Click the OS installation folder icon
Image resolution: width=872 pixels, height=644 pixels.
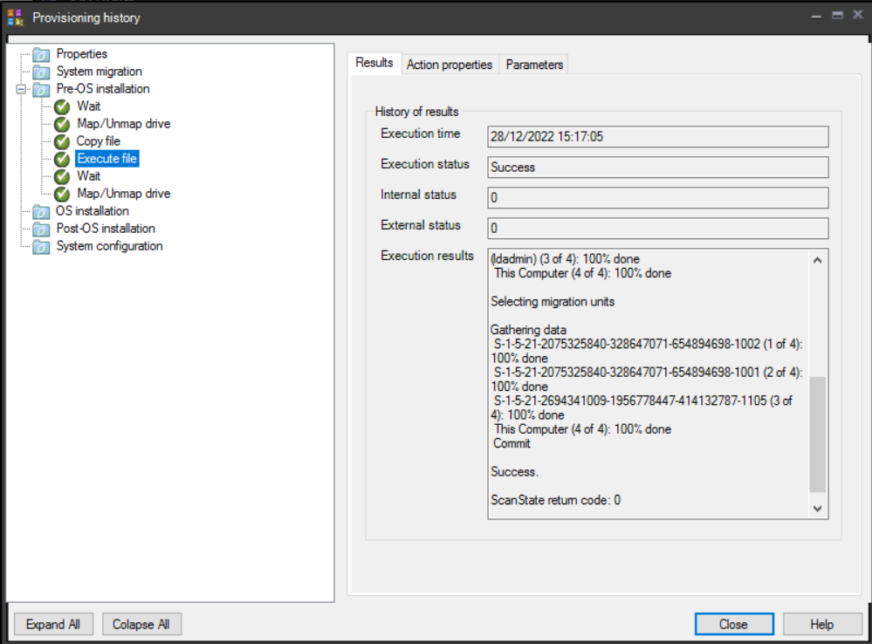pyautogui.click(x=42, y=211)
